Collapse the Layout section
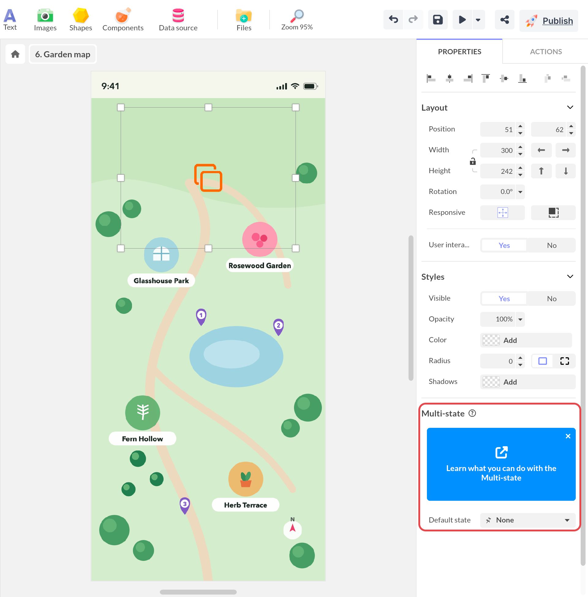This screenshot has height=597, width=588. [x=570, y=107]
